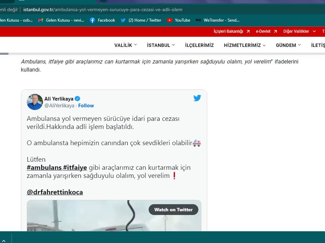Click the word 'Lütfen' in the tweet
Screen dimensions: 325x243
36,159
